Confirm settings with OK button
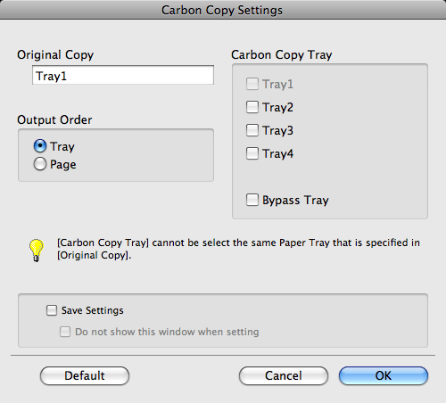The image size is (446, 403). tap(384, 375)
